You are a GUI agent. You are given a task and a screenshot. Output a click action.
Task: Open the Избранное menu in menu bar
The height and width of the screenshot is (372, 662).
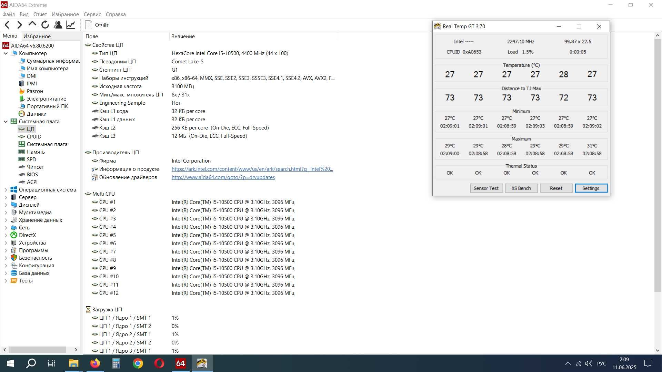[x=65, y=14]
